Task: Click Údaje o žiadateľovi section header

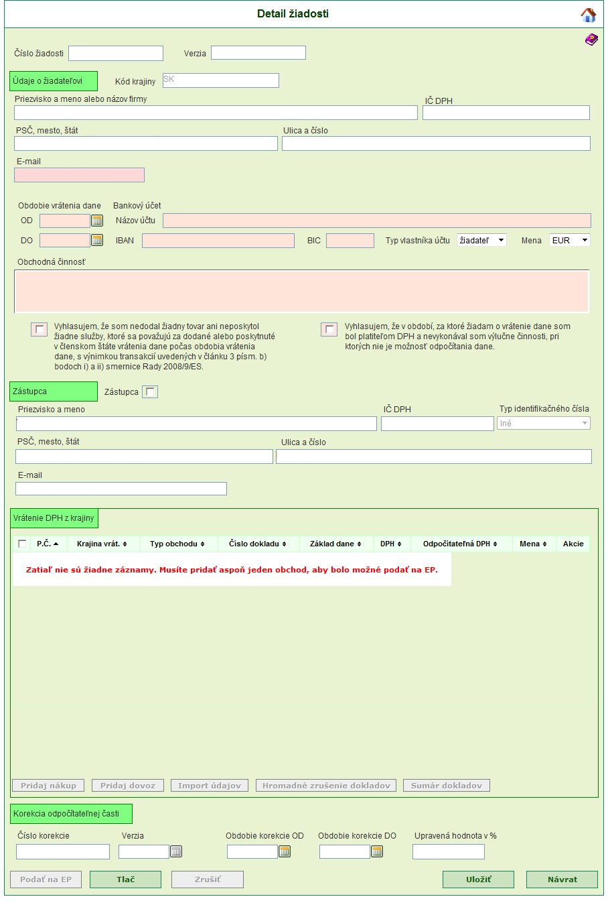Action: click(54, 81)
